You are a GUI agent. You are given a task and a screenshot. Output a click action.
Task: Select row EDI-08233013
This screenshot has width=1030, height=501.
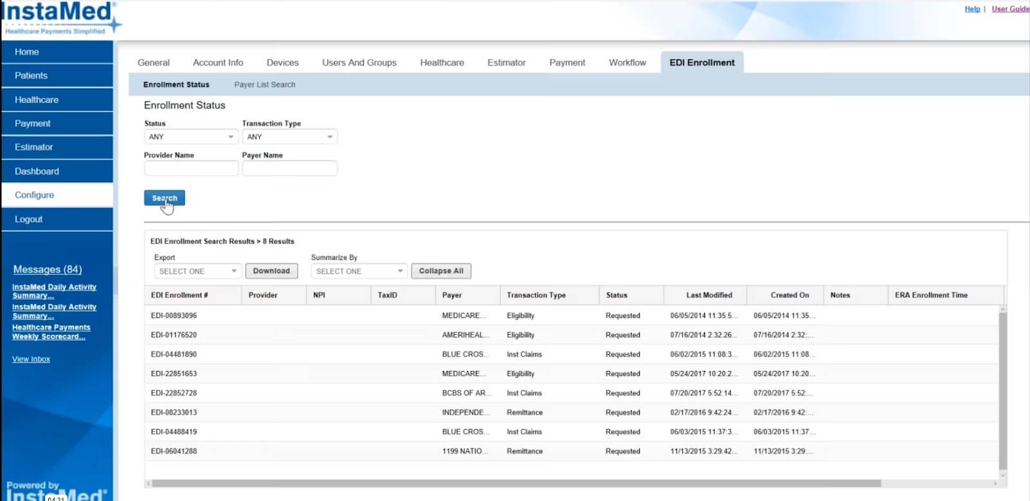[571, 412]
